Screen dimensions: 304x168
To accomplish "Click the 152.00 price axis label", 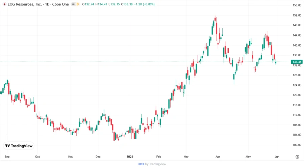I will 297,15.
